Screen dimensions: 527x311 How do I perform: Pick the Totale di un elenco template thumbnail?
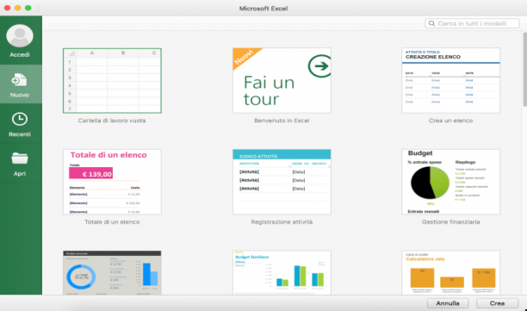point(112,182)
